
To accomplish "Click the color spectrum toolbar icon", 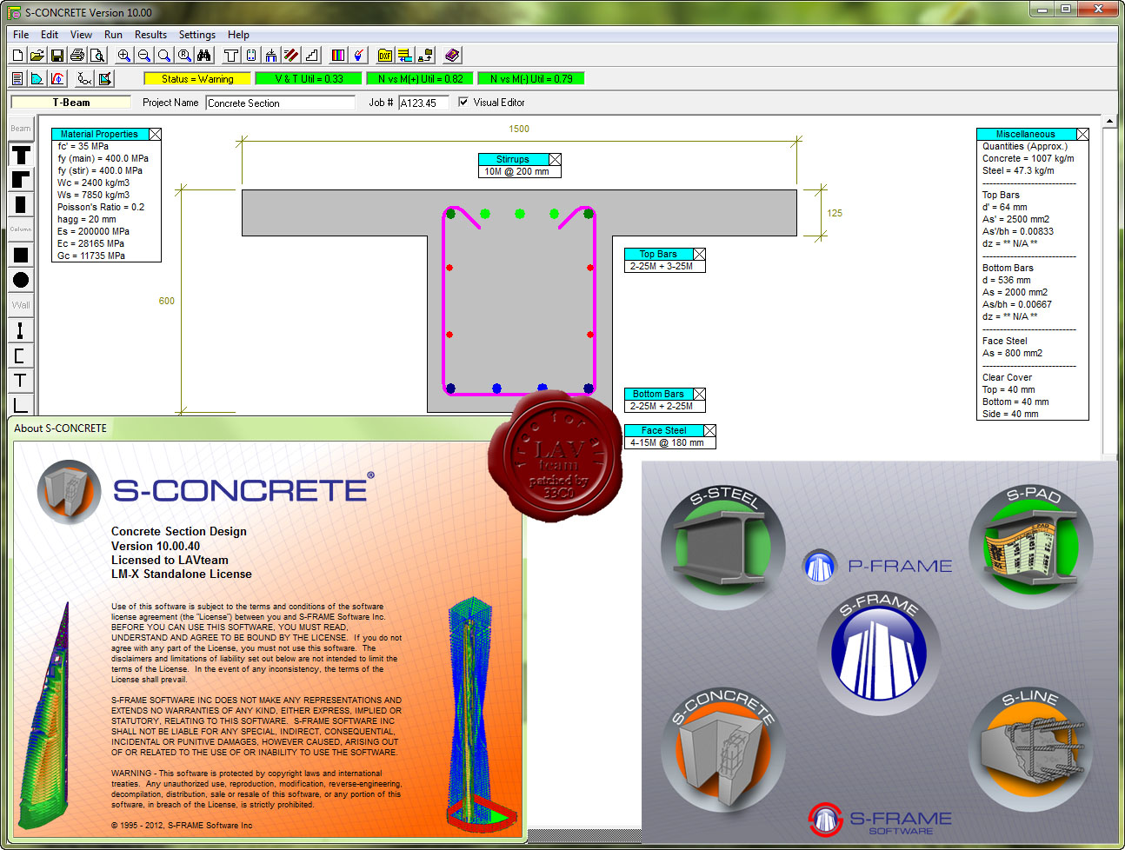I will coord(338,56).
